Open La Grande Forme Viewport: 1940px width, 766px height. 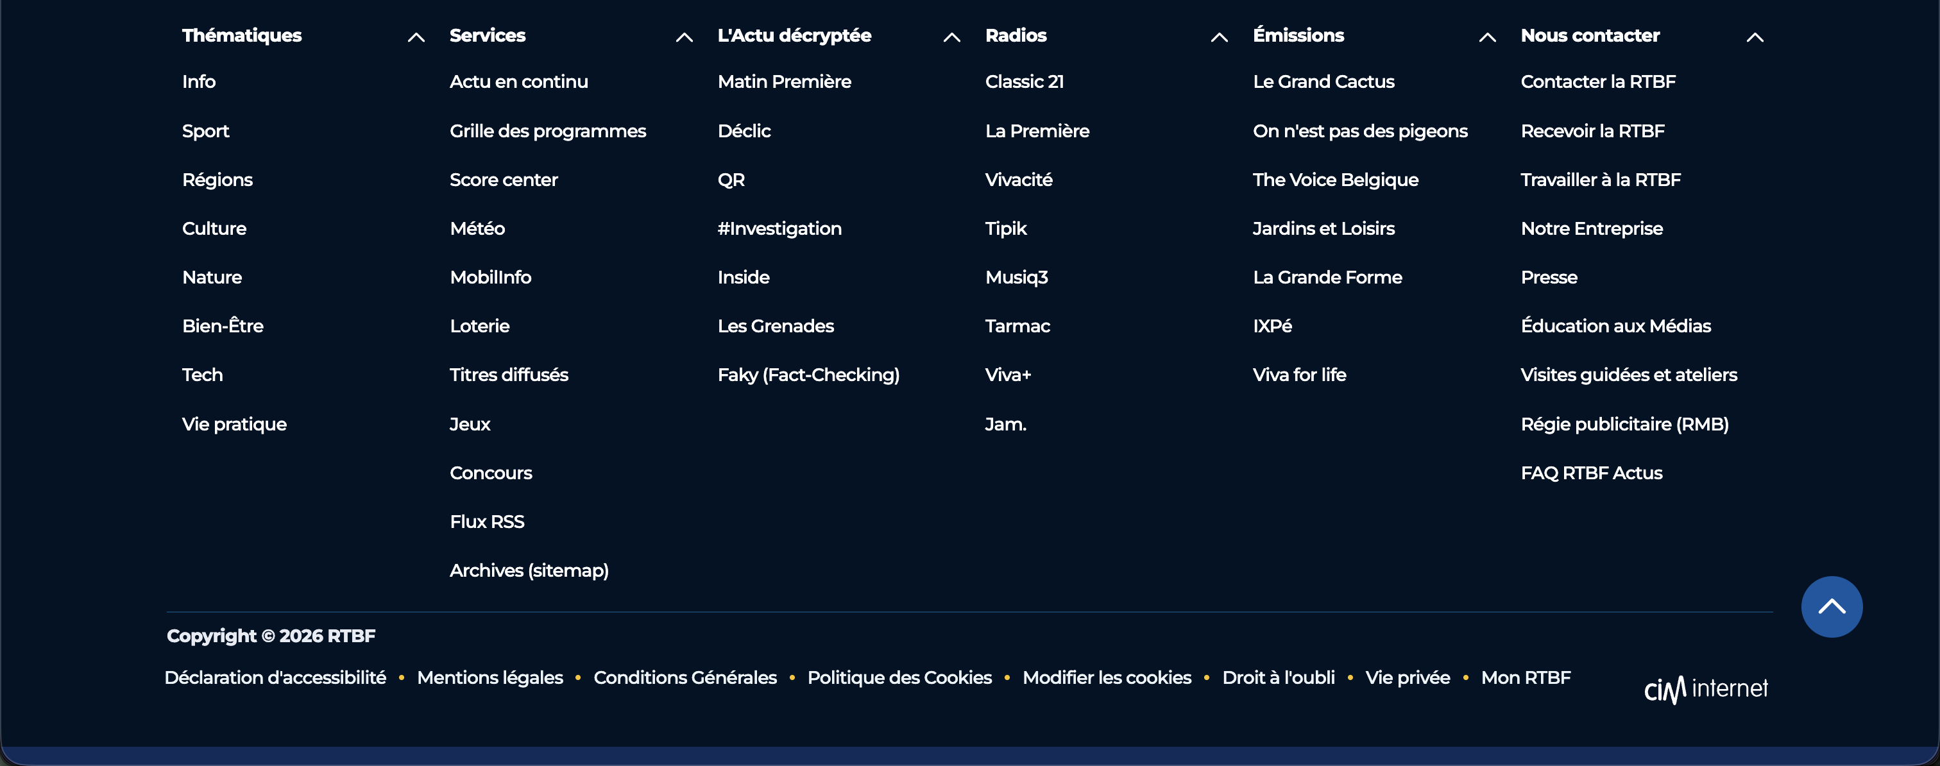[x=1328, y=277]
